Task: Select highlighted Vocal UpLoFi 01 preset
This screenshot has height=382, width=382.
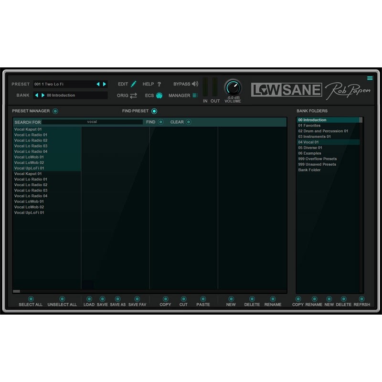Action: tap(47, 168)
